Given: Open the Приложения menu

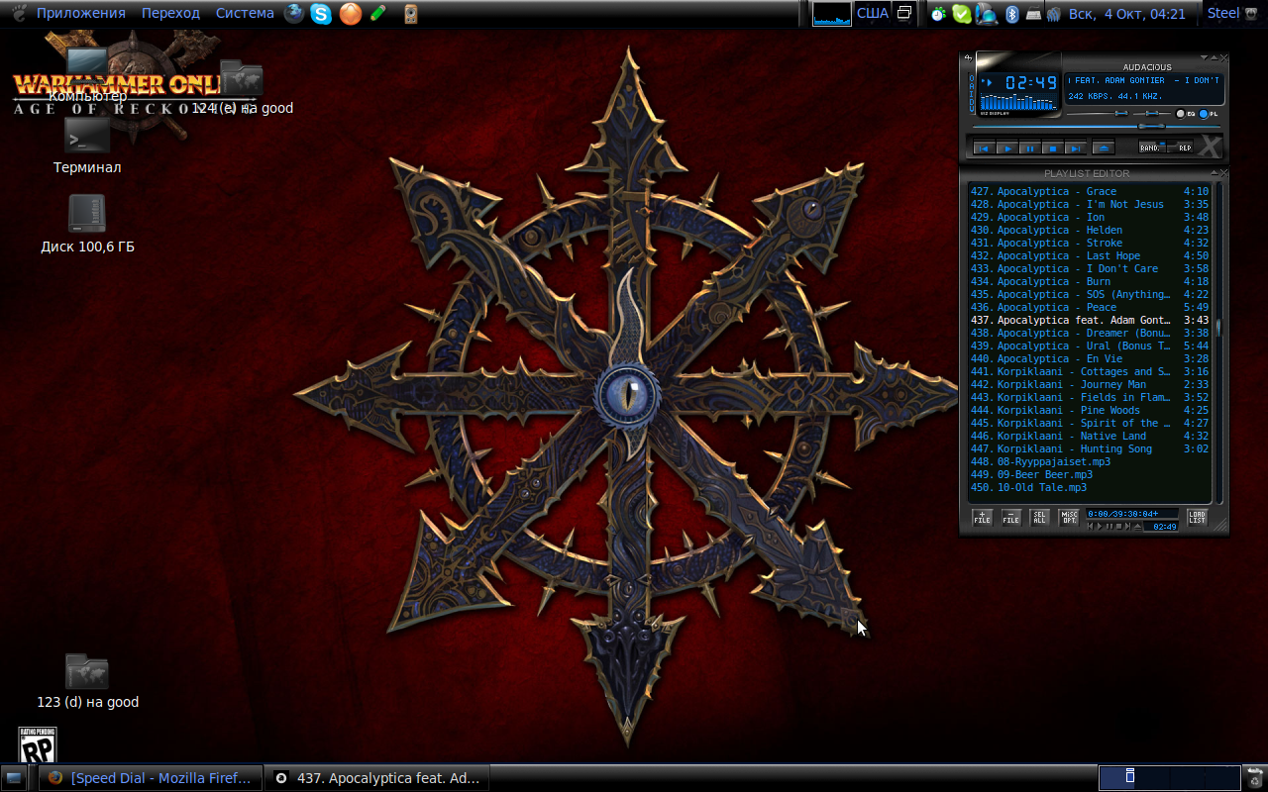Looking at the screenshot, I should (80, 13).
